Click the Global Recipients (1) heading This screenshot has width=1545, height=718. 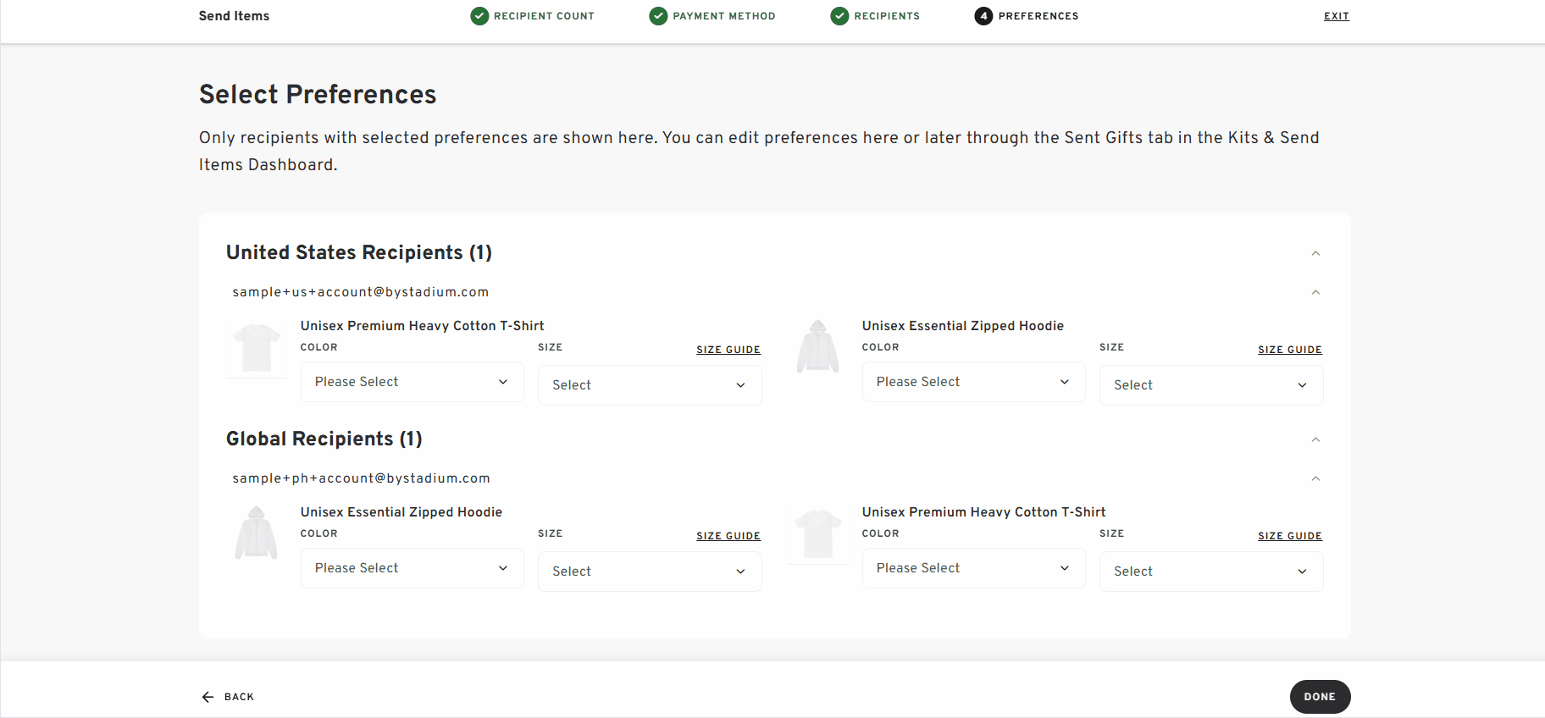[x=324, y=439]
